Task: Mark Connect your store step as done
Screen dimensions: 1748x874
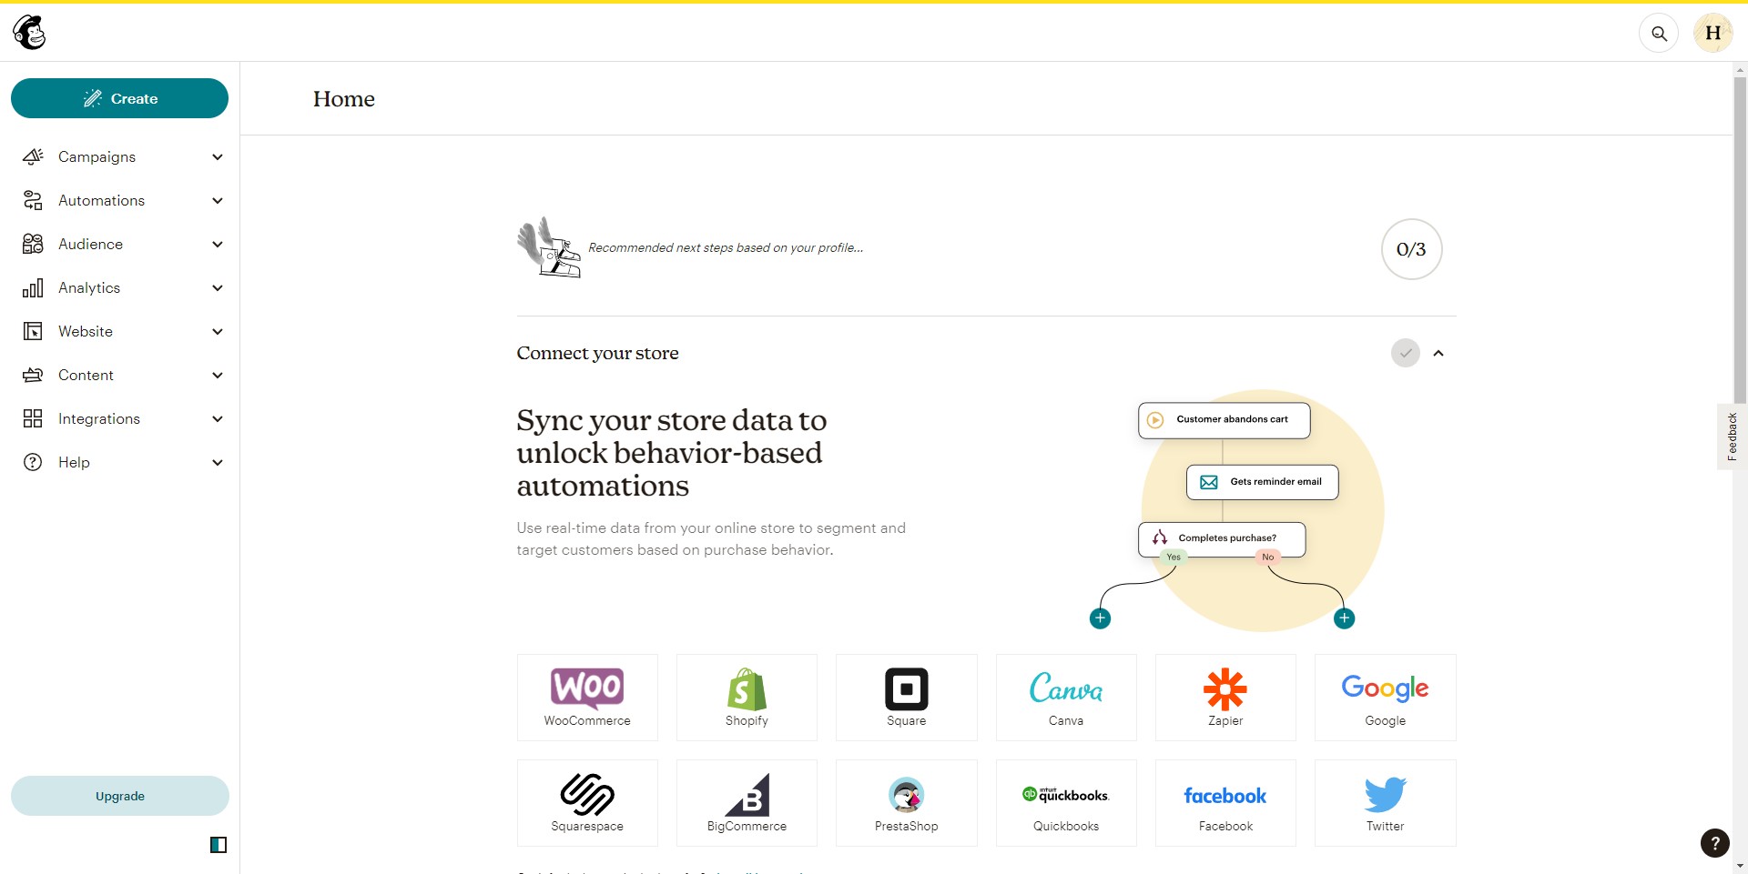Action: (x=1406, y=353)
